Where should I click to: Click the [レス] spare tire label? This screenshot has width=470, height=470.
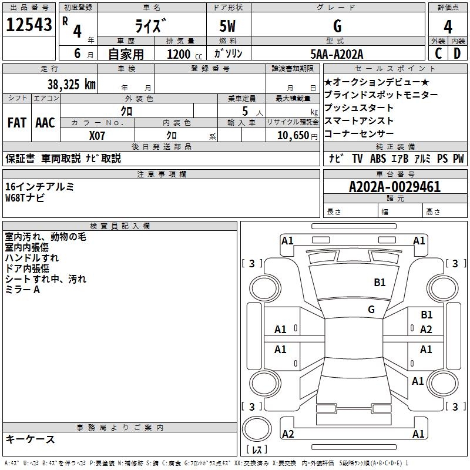(257, 449)
